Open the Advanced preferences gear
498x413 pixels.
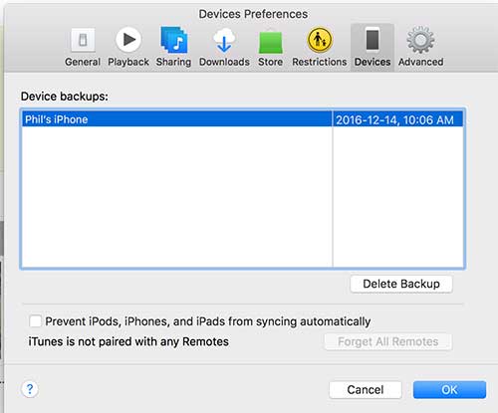click(x=421, y=47)
